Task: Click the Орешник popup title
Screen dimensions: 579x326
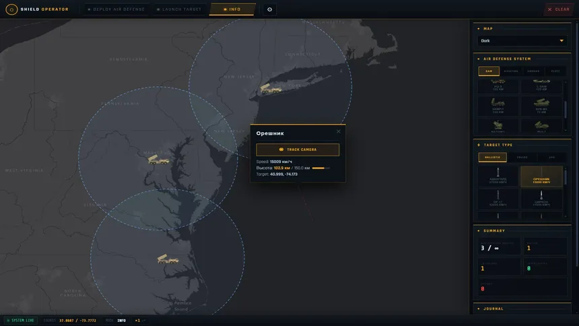Action: [270, 133]
